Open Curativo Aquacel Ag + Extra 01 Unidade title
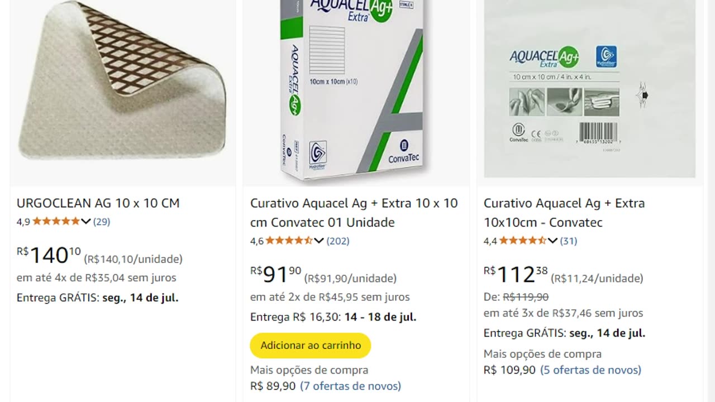Image resolution: width=715 pixels, height=402 pixels. 354,213
